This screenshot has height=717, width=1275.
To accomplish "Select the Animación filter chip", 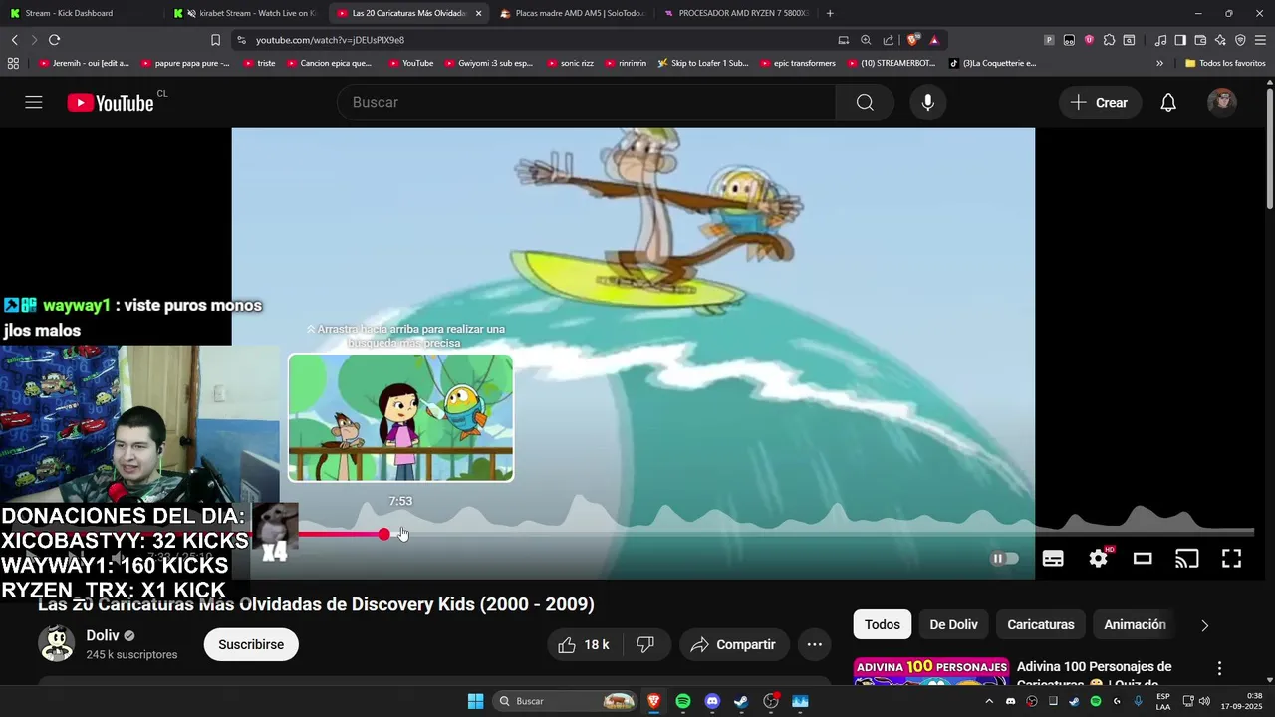I will click(1135, 624).
